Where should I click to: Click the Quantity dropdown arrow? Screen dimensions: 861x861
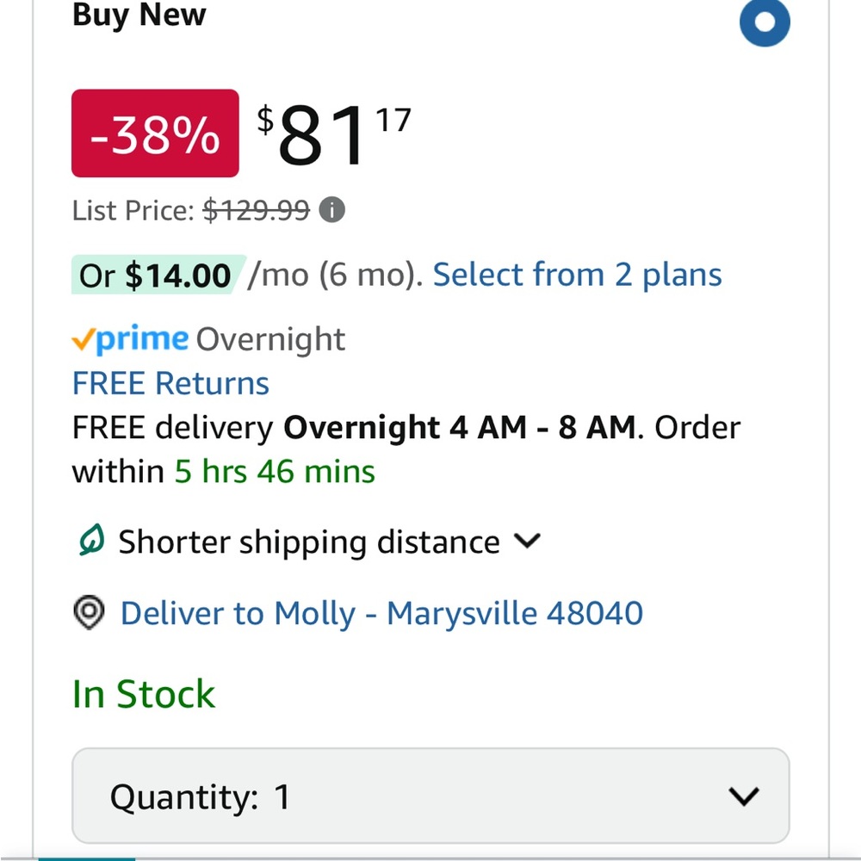pyautogui.click(x=743, y=796)
